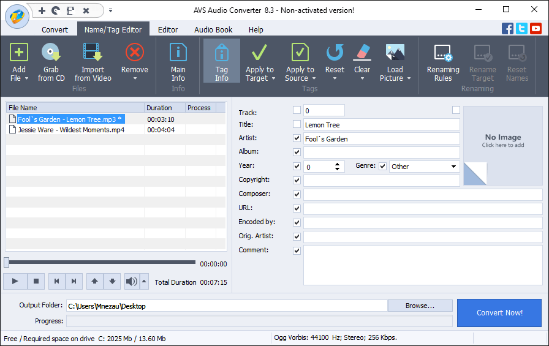This screenshot has width=549, height=346.
Task: Click Browse... for output folder
Action: [420, 306]
